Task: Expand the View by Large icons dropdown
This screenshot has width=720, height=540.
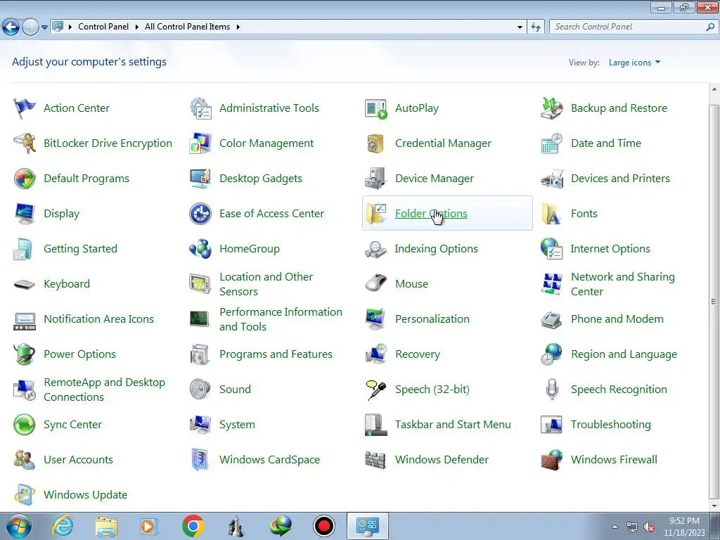Action: tap(634, 63)
